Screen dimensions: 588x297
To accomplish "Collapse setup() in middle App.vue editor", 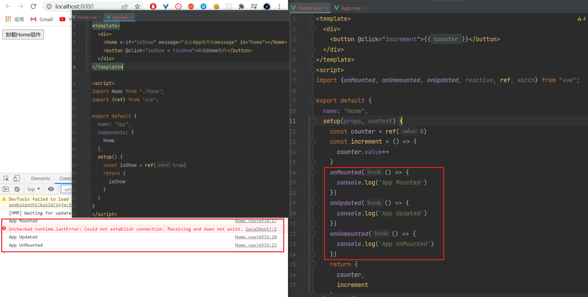I will point(90,157).
